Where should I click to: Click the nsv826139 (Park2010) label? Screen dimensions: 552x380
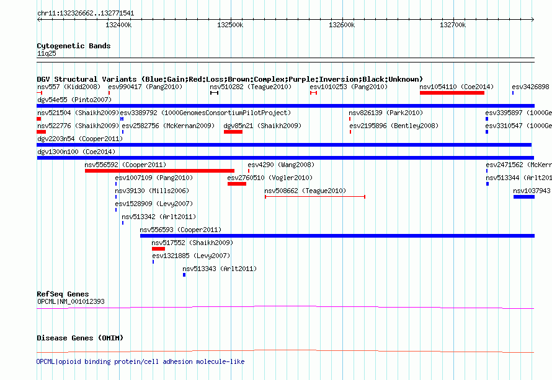[386, 113]
